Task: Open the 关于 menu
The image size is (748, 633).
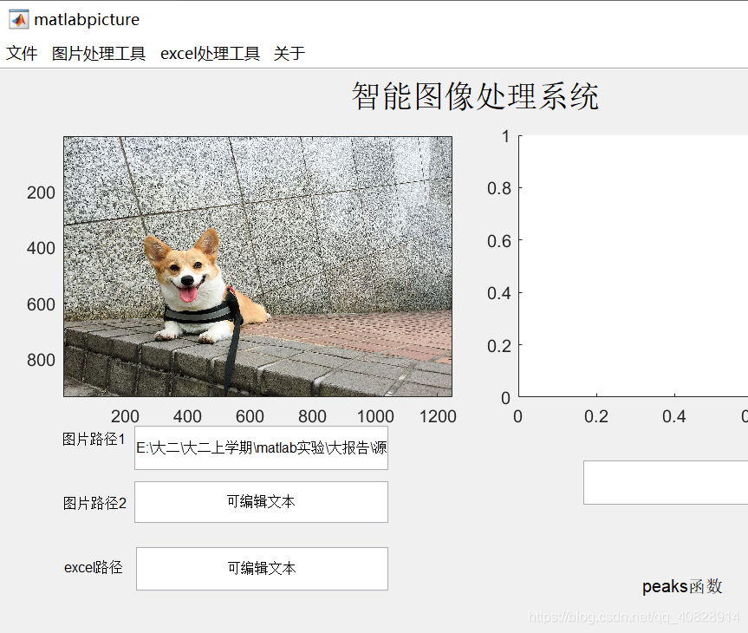Action: [x=289, y=53]
